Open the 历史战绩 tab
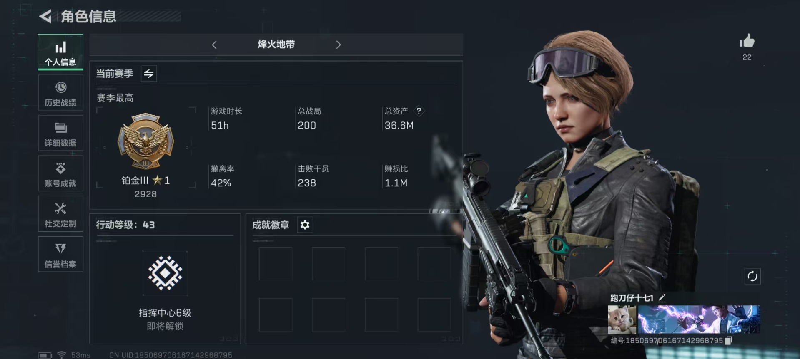Screen dimensions: 800x359 click(60, 93)
